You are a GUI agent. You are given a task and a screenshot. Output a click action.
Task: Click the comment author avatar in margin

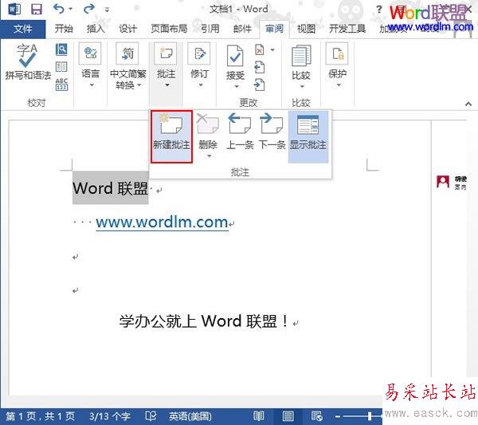coord(443,182)
